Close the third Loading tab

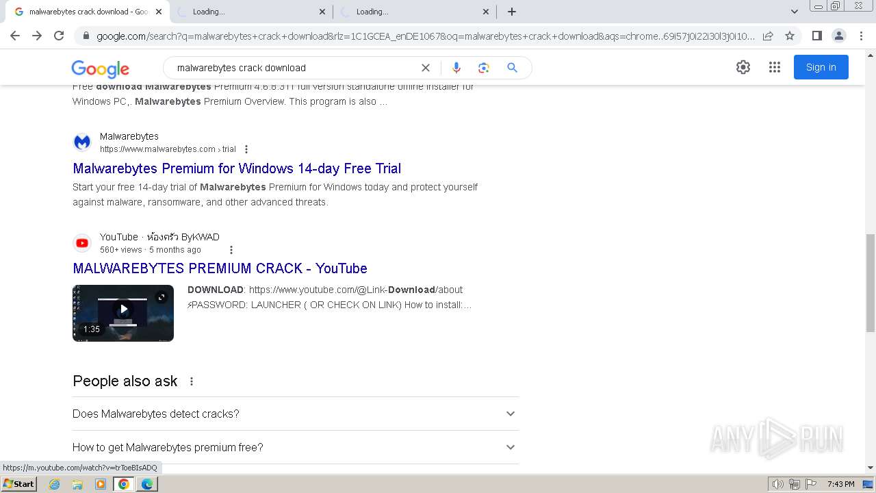coord(486,12)
